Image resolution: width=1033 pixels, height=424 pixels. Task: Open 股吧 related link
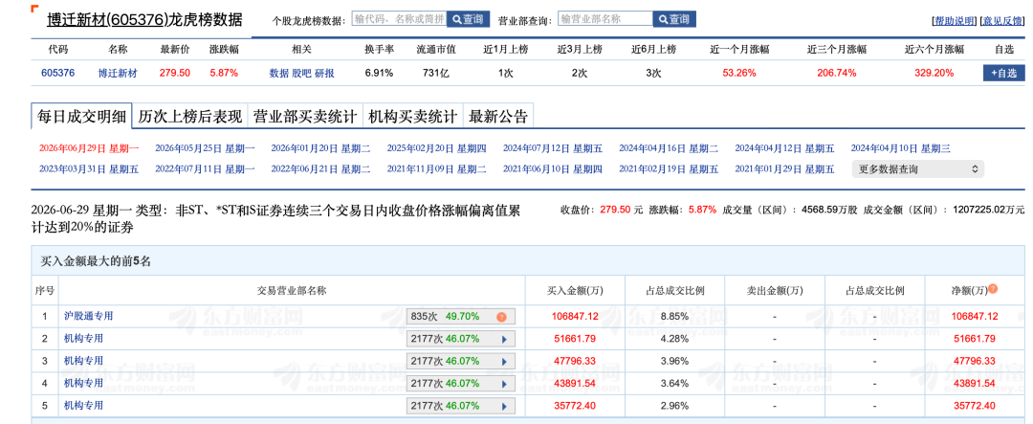tap(301, 73)
